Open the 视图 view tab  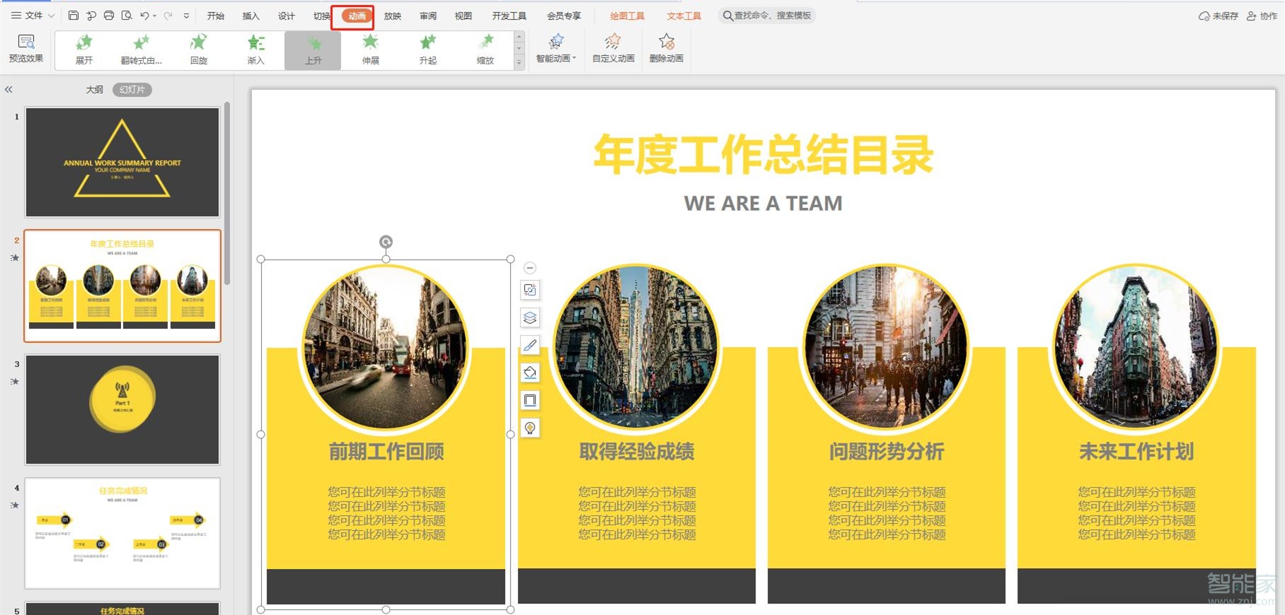tap(463, 16)
